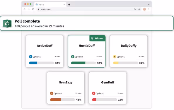Open a new tab with plus icon
The height and width of the screenshot is (110, 174).
click(x=69, y=5)
